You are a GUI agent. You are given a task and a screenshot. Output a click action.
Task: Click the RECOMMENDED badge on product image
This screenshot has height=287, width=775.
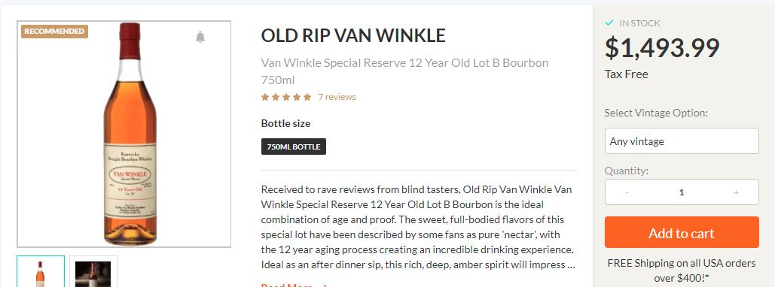pos(54,31)
